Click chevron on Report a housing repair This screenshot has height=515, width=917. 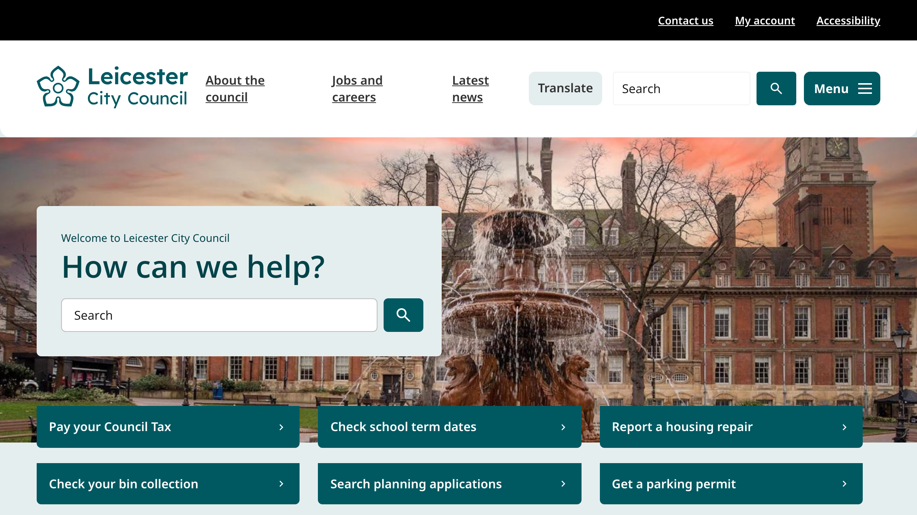[x=844, y=427]
